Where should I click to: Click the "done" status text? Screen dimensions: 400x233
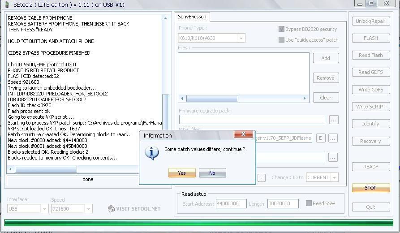[88, 179]
